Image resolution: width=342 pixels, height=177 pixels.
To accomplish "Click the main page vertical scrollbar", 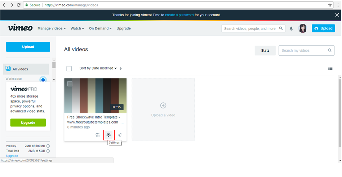I will tap(339, 113).
